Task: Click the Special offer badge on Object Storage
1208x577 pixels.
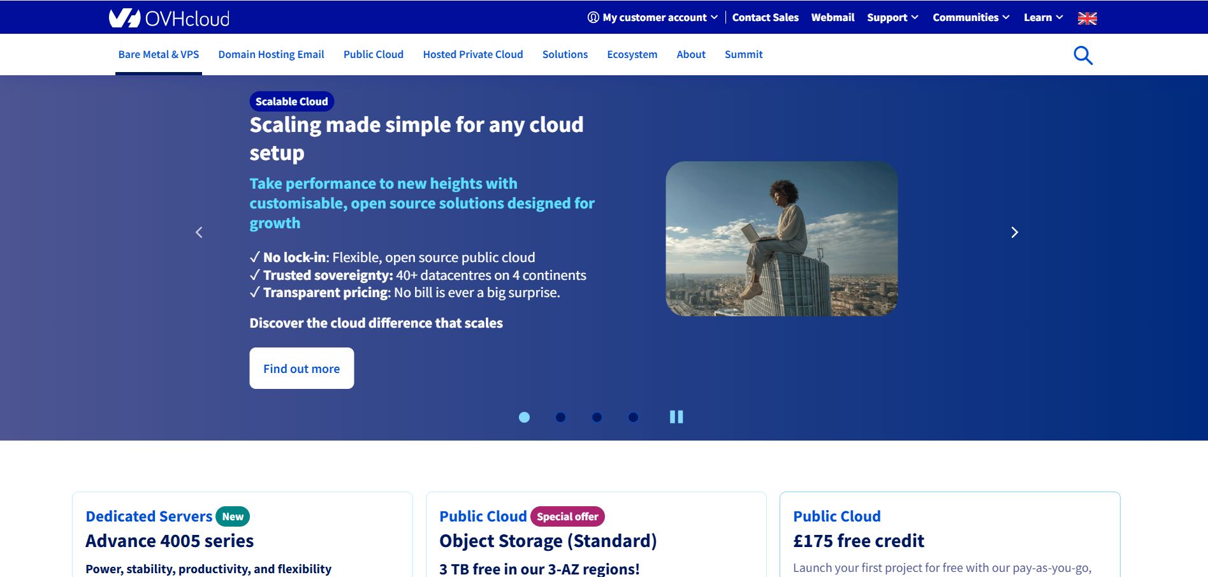Action: (x=566, y=516)
